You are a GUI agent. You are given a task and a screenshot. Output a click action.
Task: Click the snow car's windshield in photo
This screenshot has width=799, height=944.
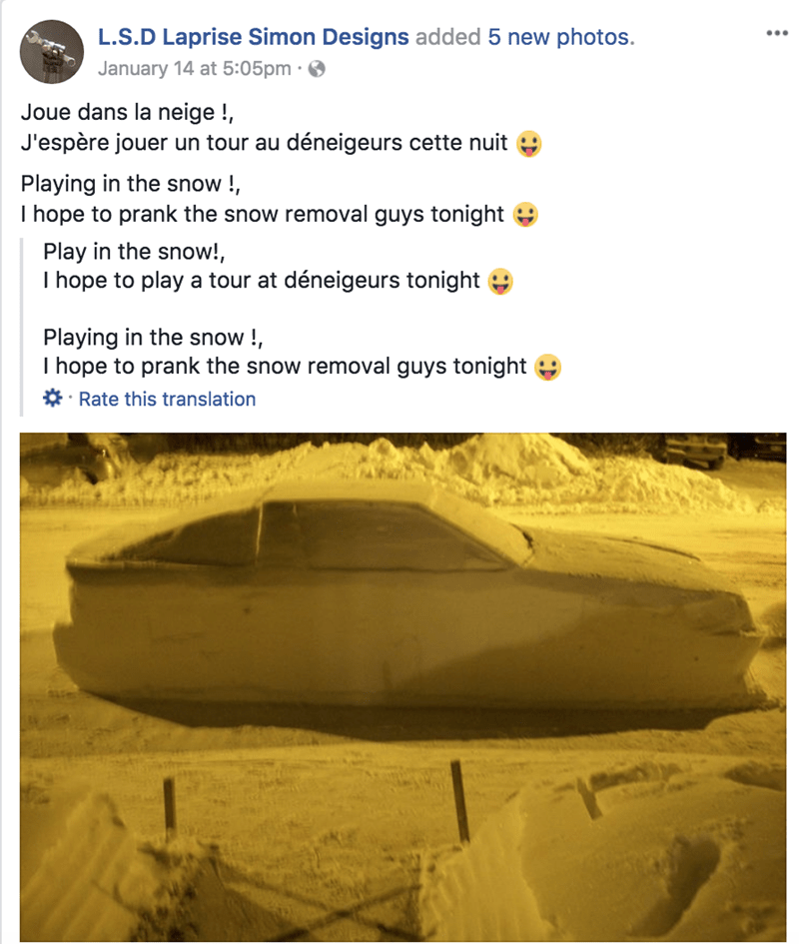click(x=386, y=535)
